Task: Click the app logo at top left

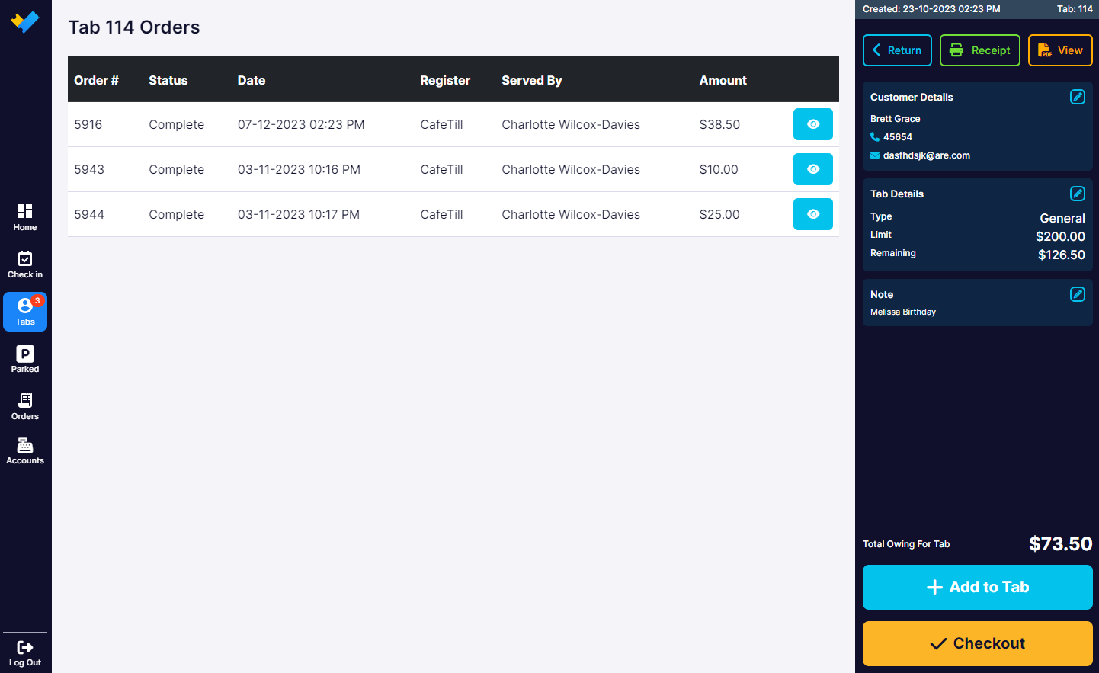Action: [25, 21]
